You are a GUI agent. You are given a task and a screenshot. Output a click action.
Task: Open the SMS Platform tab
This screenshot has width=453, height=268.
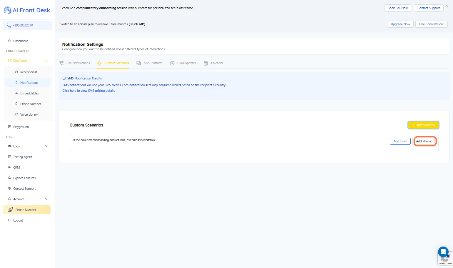(x=149, y=63)
